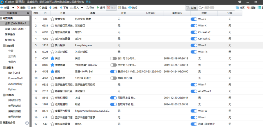
Task: Disable the Alt+Win+T hotkey toggle
Action: click(x=194, y=91)
